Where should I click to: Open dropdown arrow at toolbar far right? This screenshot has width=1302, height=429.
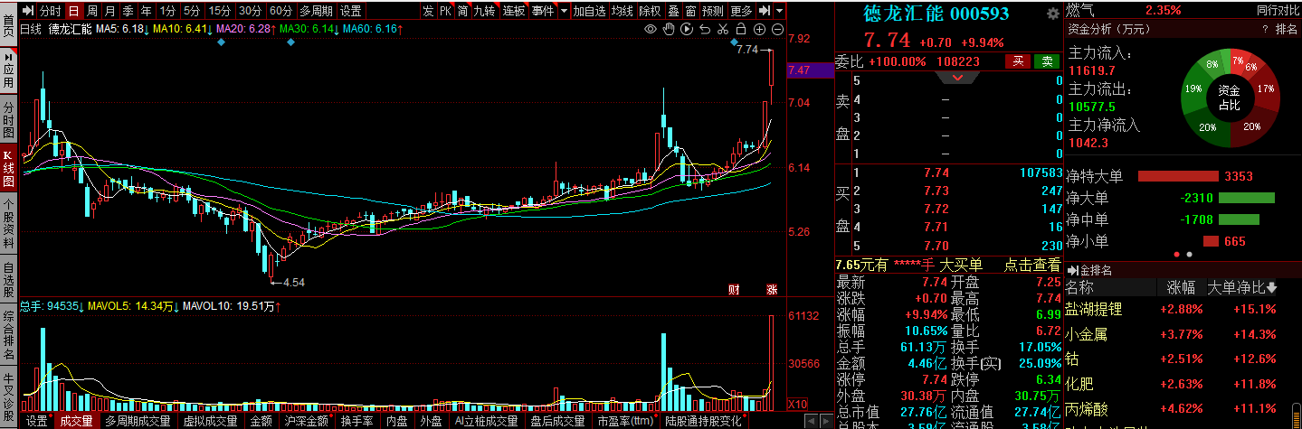coord(779,11)
